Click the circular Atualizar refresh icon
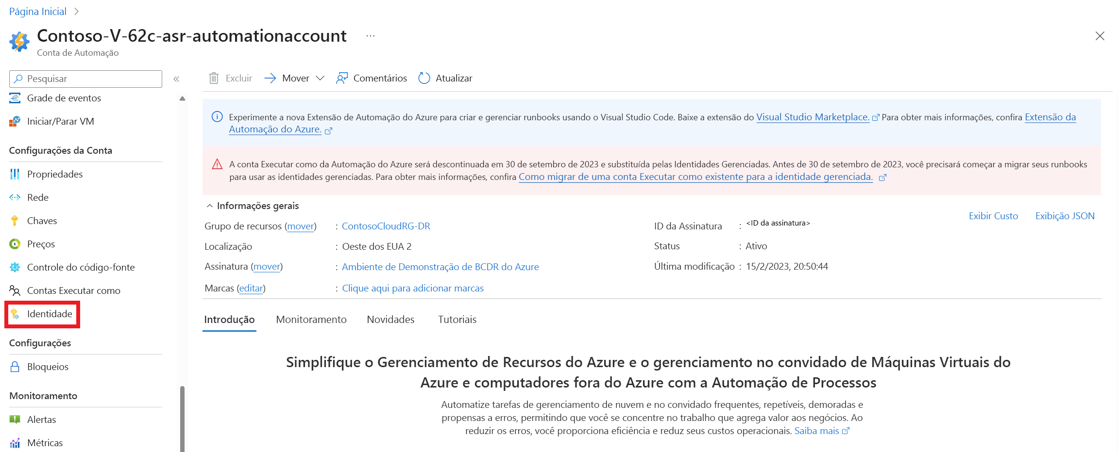 (424, 78)
